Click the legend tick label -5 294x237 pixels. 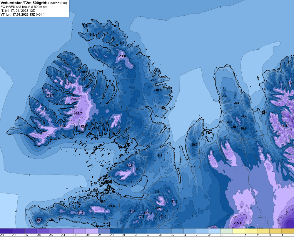point(173,235)
